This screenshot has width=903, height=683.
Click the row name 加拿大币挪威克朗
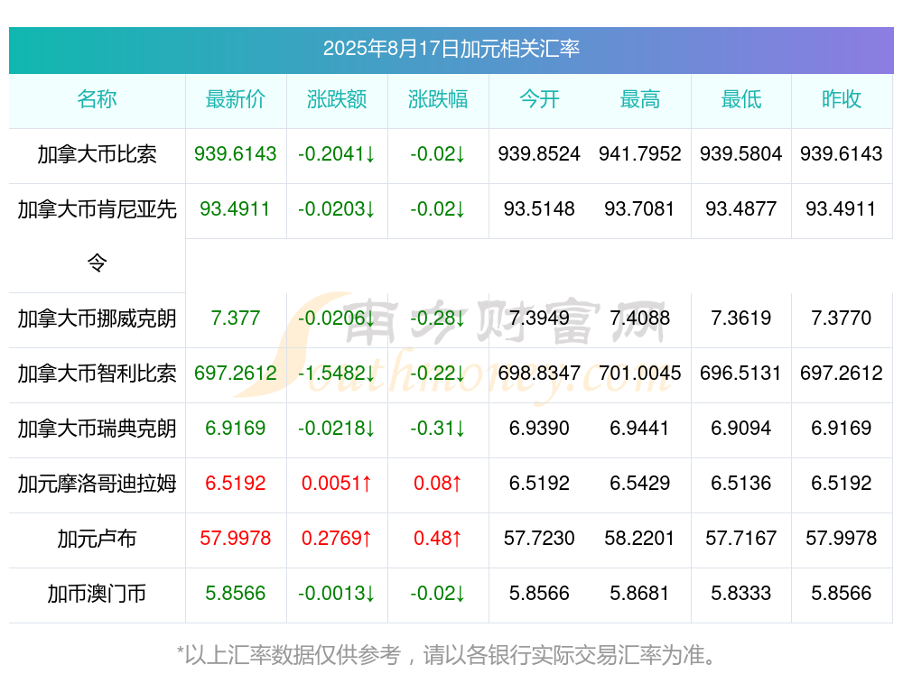[97, 318]
